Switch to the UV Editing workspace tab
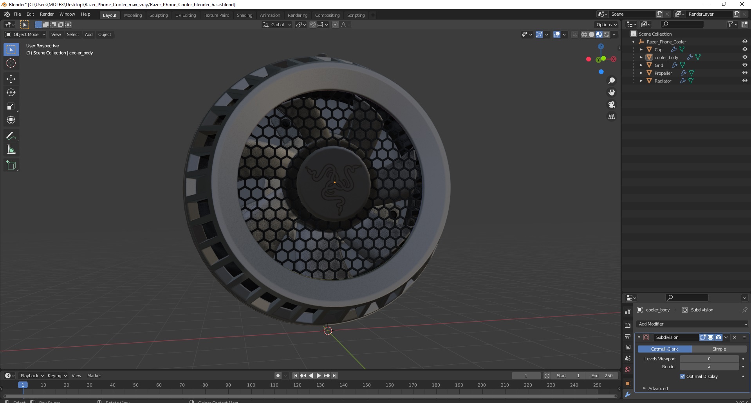The width and height of the screenshot is (751, 403). (x=186, y=15)
